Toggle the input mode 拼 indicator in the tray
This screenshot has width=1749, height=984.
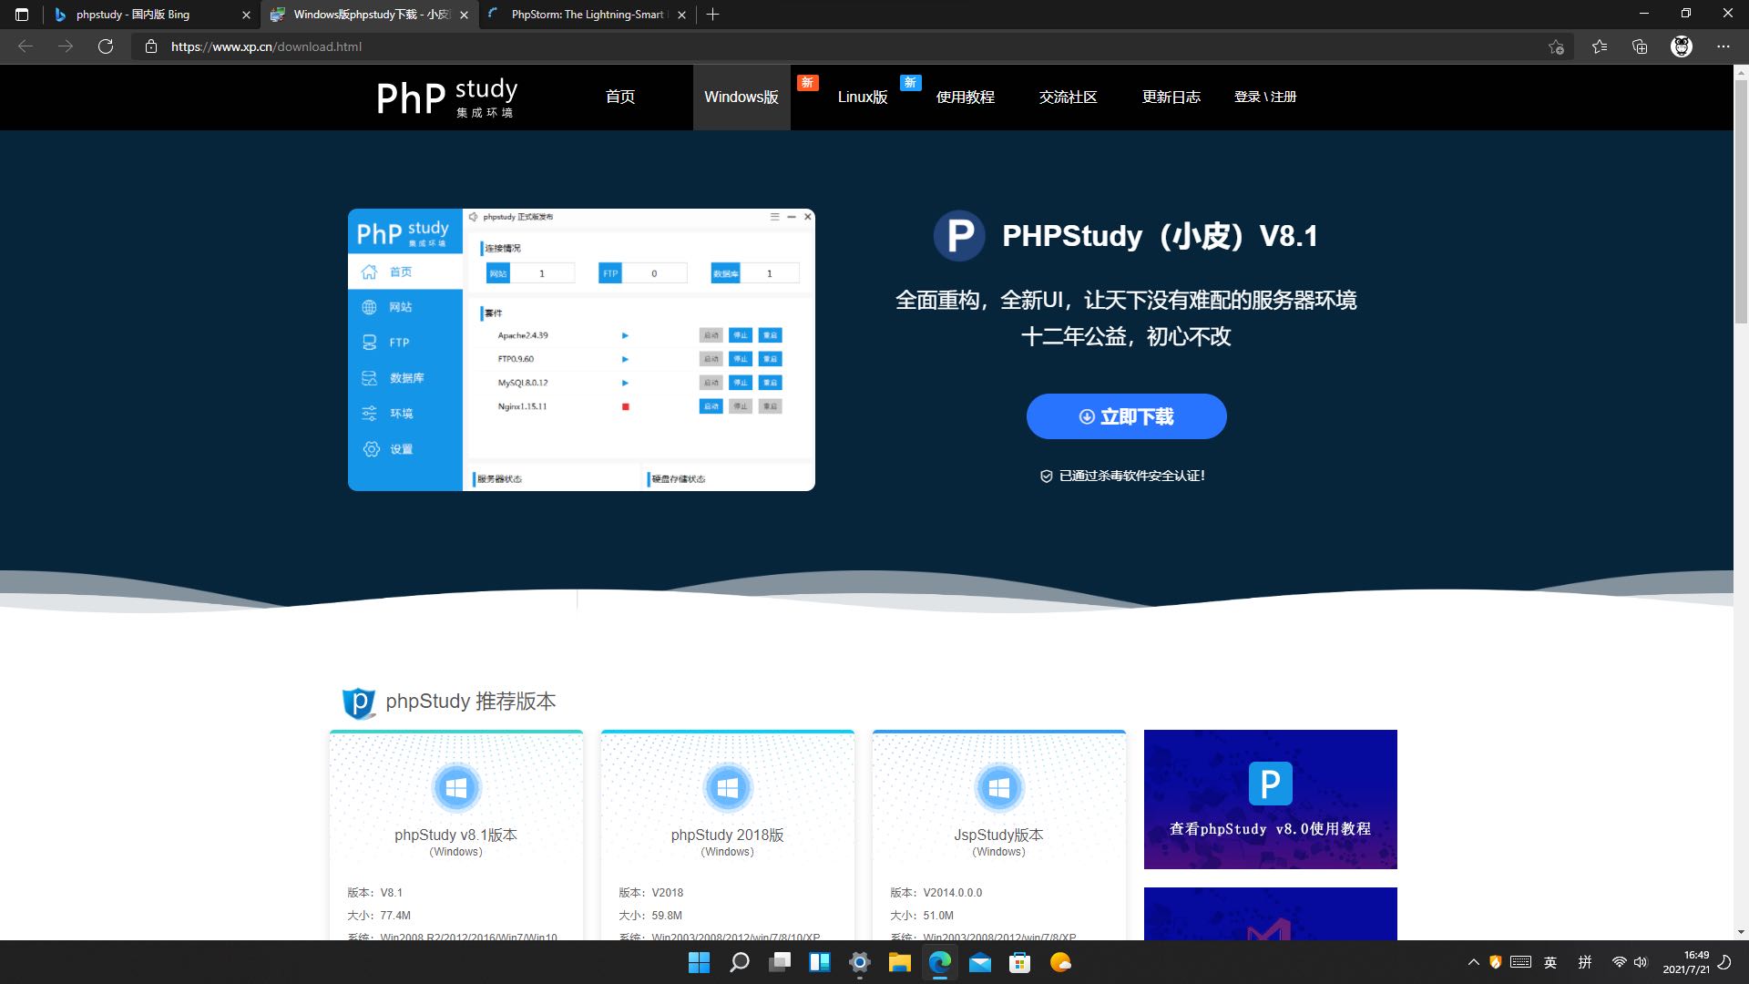(x=1585, y=962)
